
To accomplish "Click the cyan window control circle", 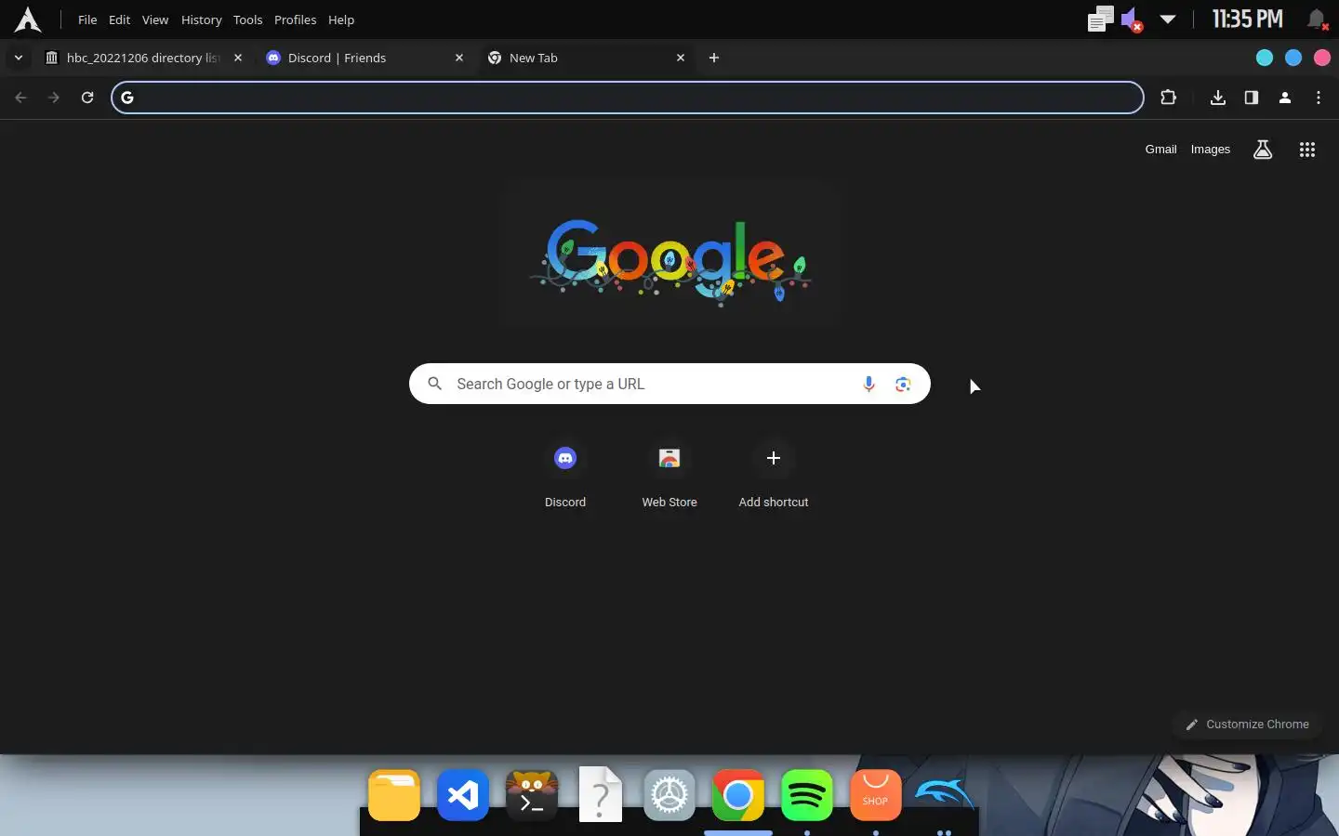I will [x=1265, y=58].
